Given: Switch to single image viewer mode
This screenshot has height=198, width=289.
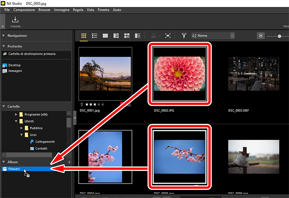Looking at the screenshot, I should point(105,36).
